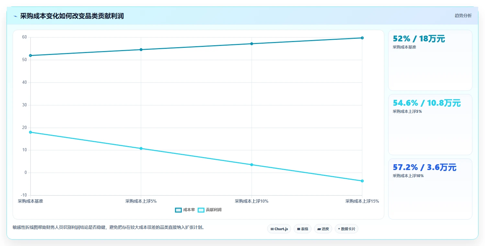Viewport: 485px width, 246px height.
Task: Click the 成本率 data point at 采购成本上浮15%
Action: point(362,38)
